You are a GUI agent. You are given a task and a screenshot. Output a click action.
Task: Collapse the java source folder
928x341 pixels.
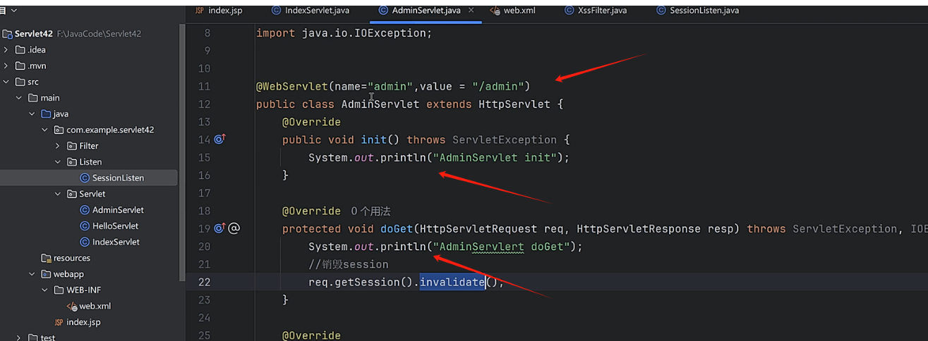click(x=32, y=113)
